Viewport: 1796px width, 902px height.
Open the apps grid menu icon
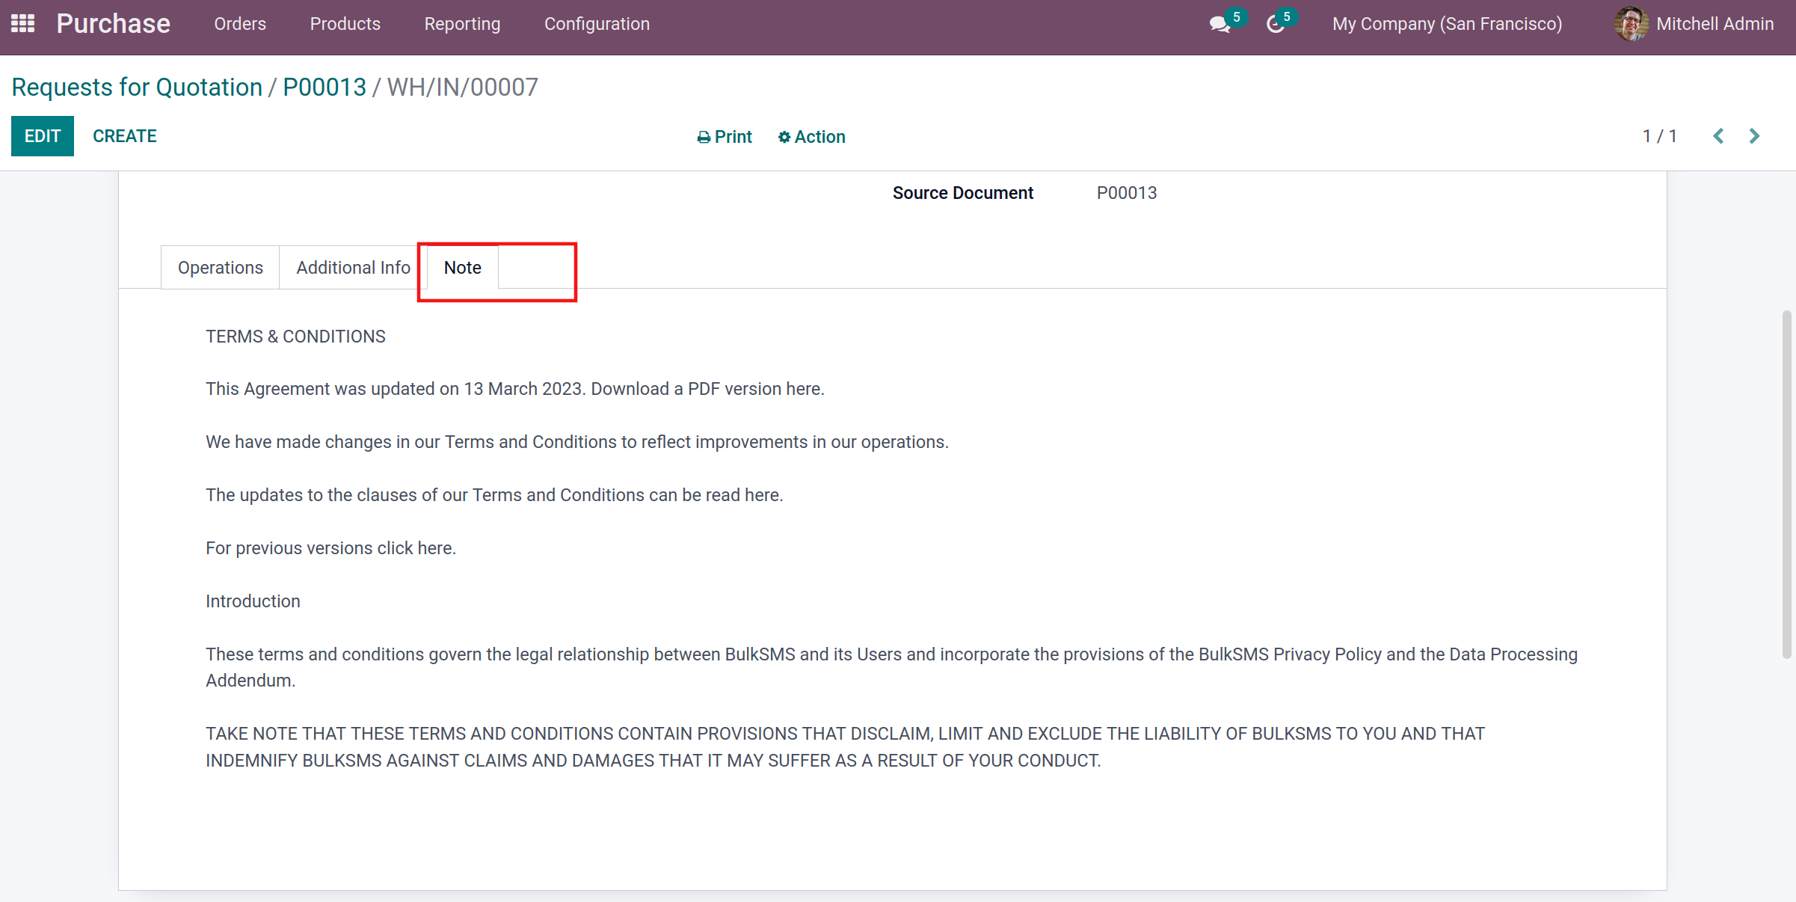pyautogui.click(x=23, y=24)
